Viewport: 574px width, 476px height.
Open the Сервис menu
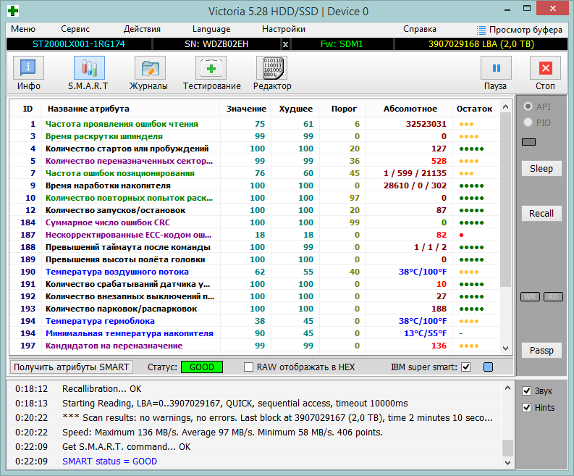[x=75, y=29]
